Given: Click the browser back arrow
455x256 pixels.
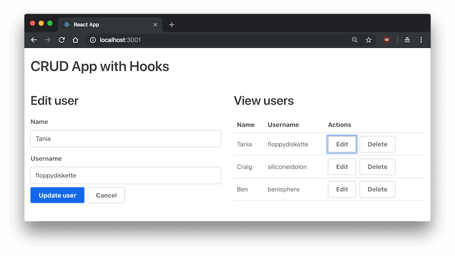Looking at the screenshot, I should (x=34, y=40).
